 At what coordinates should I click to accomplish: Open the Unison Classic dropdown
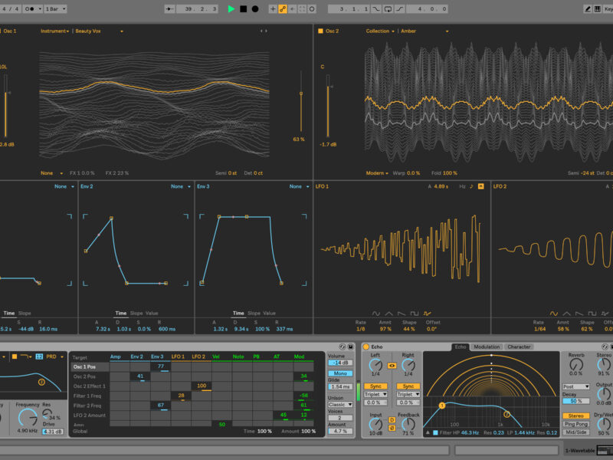tap(340, 404)
